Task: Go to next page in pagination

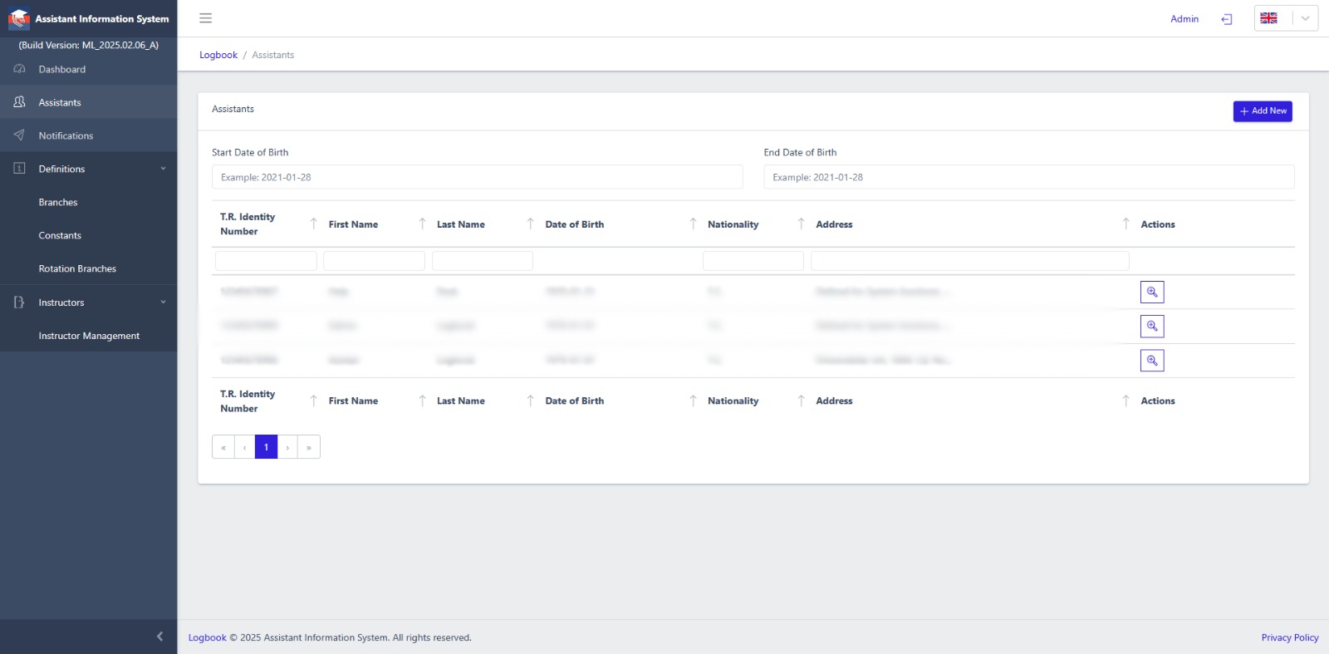Action: click(287, 447)
